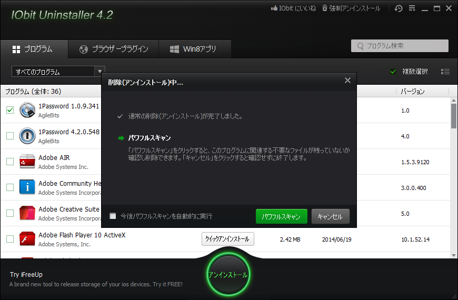The height and width of the screenshot is (300, 458).
Task: Check the 1Password 4.2.0.548 checkbox
Action: click(10, 136)
